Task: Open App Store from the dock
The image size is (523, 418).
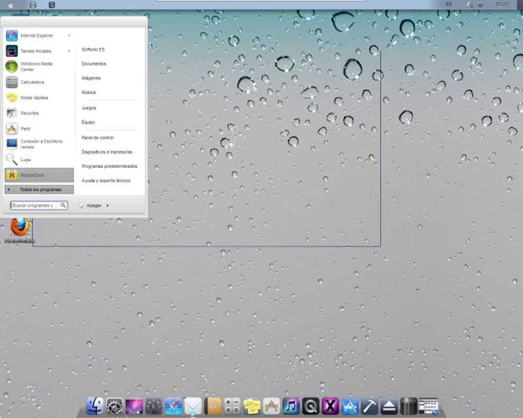Action: (x=350, y=406)
